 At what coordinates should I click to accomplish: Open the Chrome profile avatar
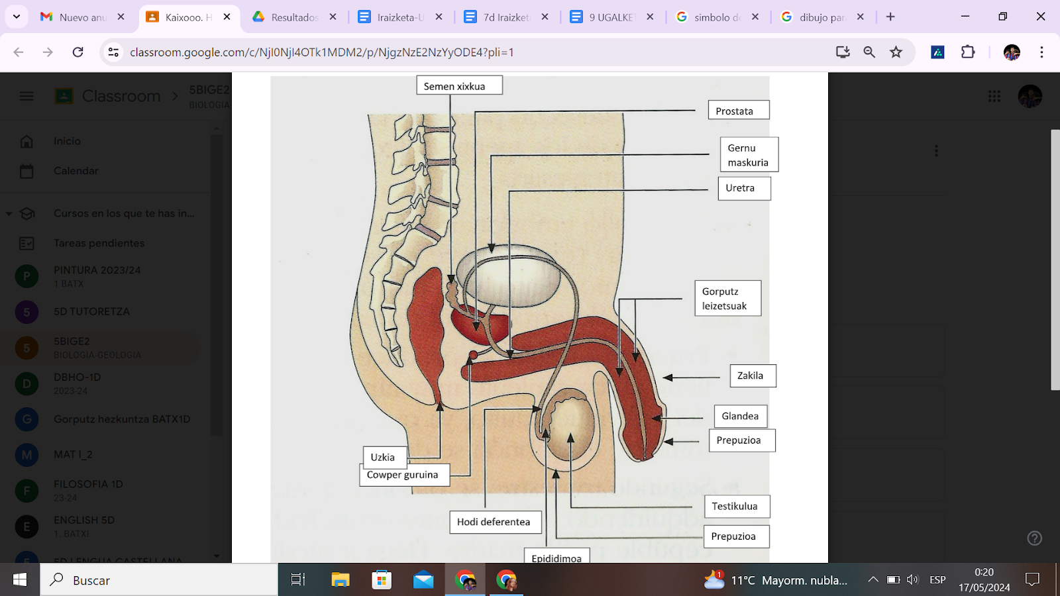(x=1012, y=52)
